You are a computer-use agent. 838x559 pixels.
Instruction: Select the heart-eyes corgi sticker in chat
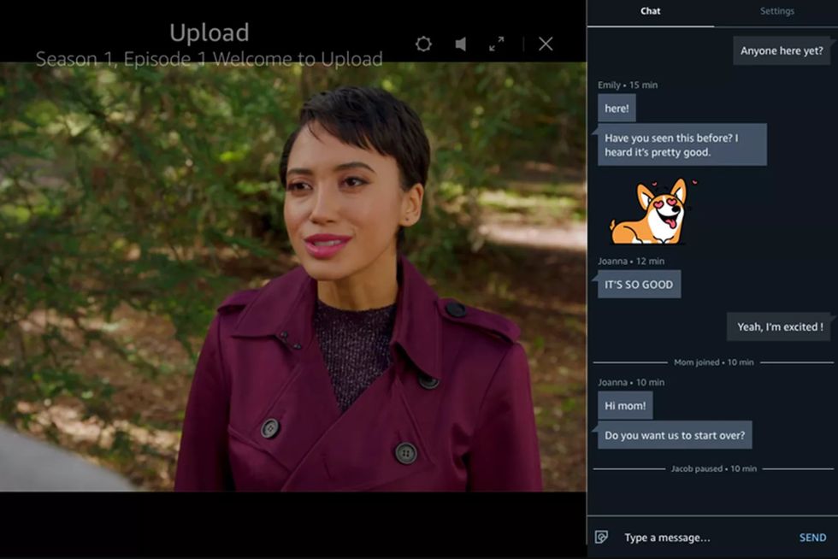pyautogui.click(x=648, y=211)
